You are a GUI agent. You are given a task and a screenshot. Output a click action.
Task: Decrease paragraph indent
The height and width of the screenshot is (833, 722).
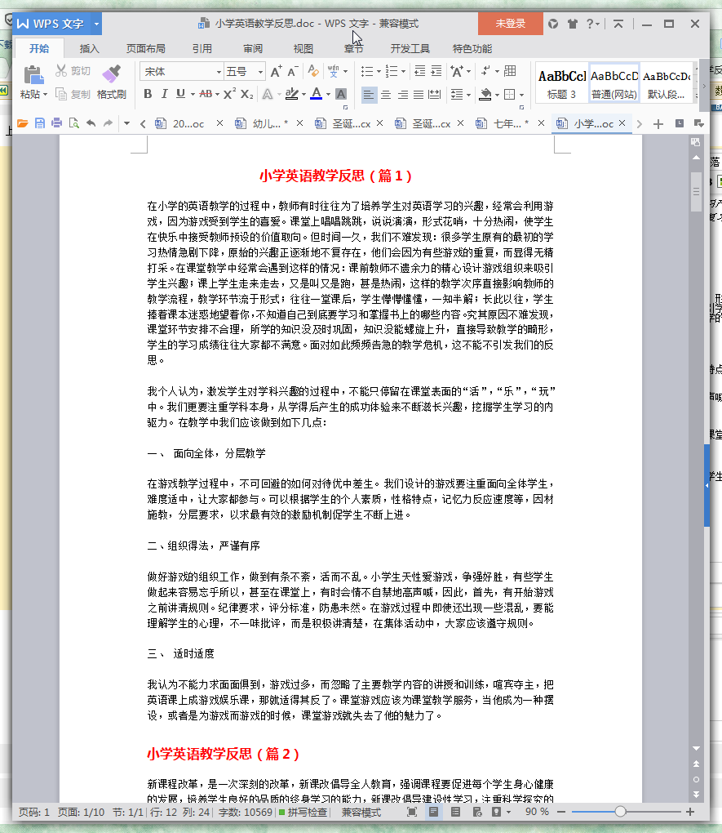tap(419, 71)
